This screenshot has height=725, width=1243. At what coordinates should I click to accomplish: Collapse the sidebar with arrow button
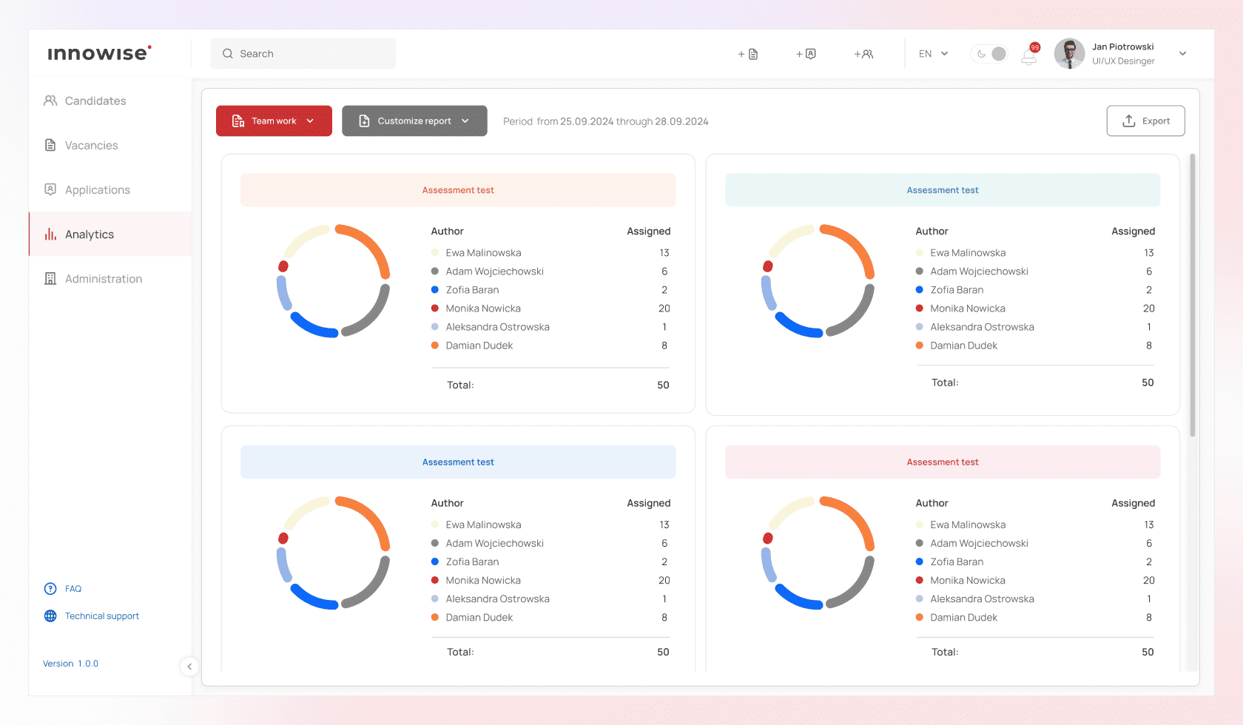pyautogui.click(x=189, y=667)
